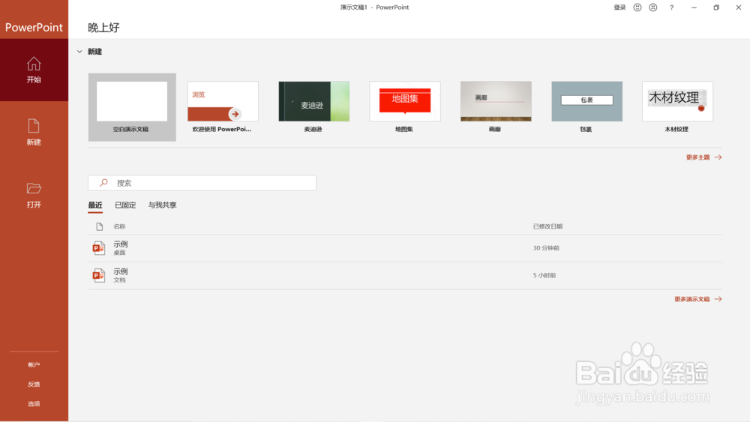The height and width of the screenshot is (422, 750).
Task: Sort by the 已修改日期 column header
Action: tap(547, 226)
